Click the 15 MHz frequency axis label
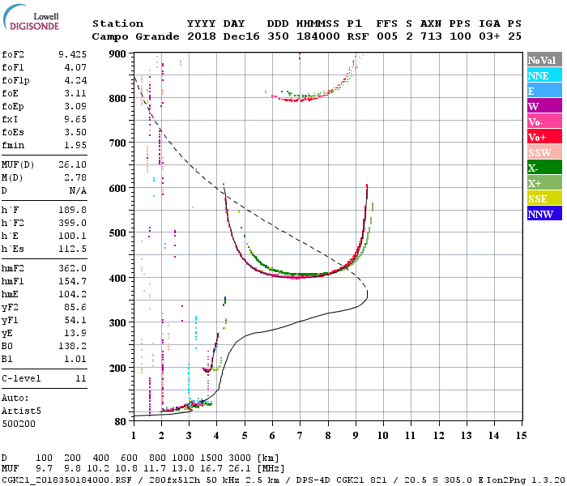The width and height of the screenshot is (567, 486). click(x=521, y=436)
